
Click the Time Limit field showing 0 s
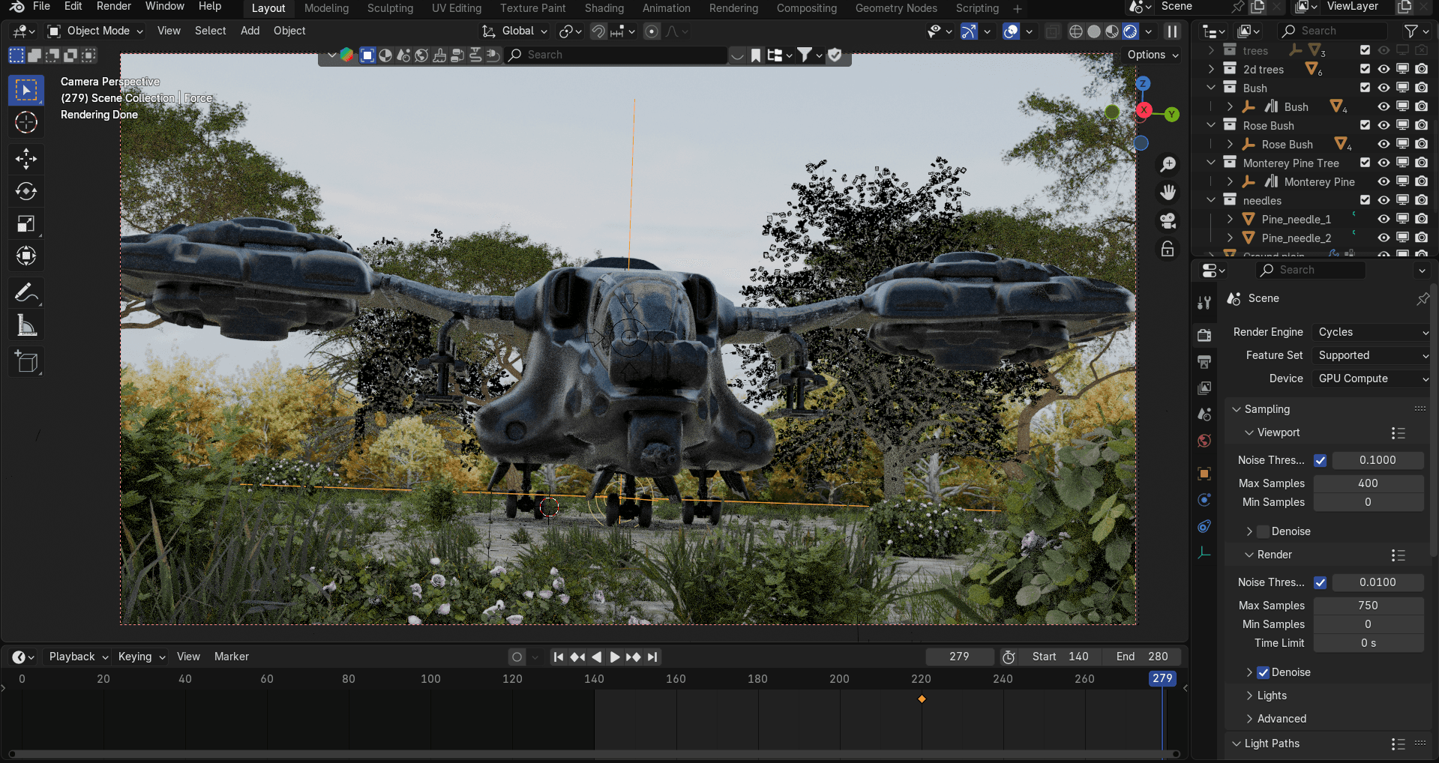tap(1369, 643)
